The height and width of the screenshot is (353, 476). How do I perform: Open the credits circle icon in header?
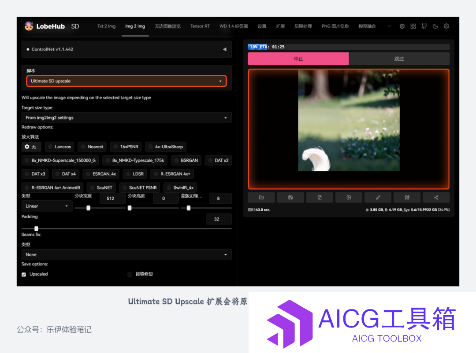[x=402, y=26]
